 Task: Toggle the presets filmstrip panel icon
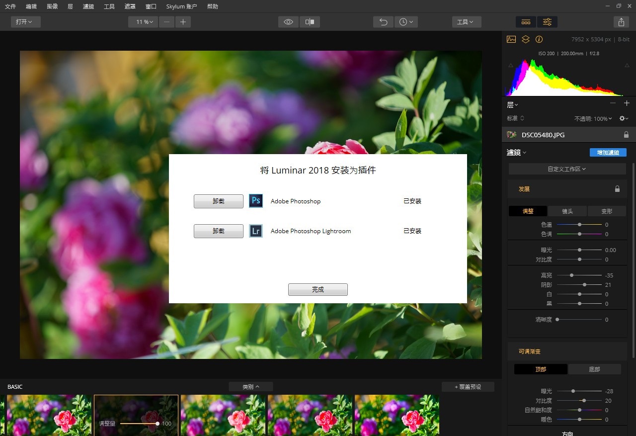tap(526, 22)
